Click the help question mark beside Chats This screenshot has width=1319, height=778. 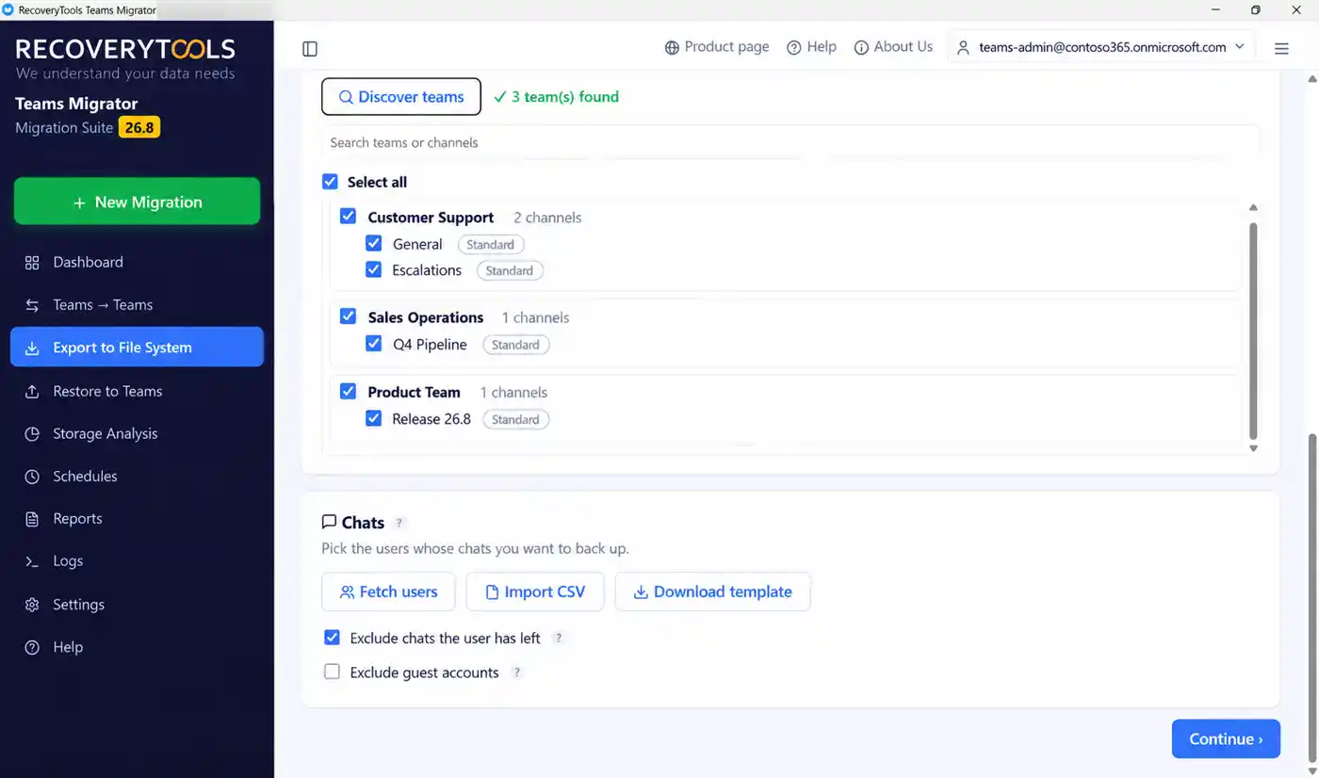pyautogui.click(x=399, y=523)
